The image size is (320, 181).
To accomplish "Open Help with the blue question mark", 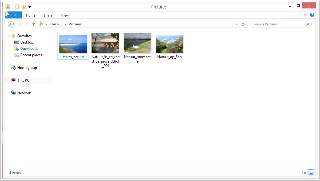I will (x=312, y=15).
